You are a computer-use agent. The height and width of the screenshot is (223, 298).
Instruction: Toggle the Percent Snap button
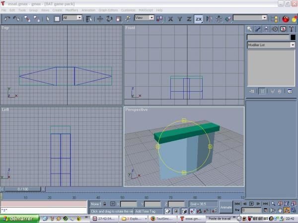click(206, 211)
